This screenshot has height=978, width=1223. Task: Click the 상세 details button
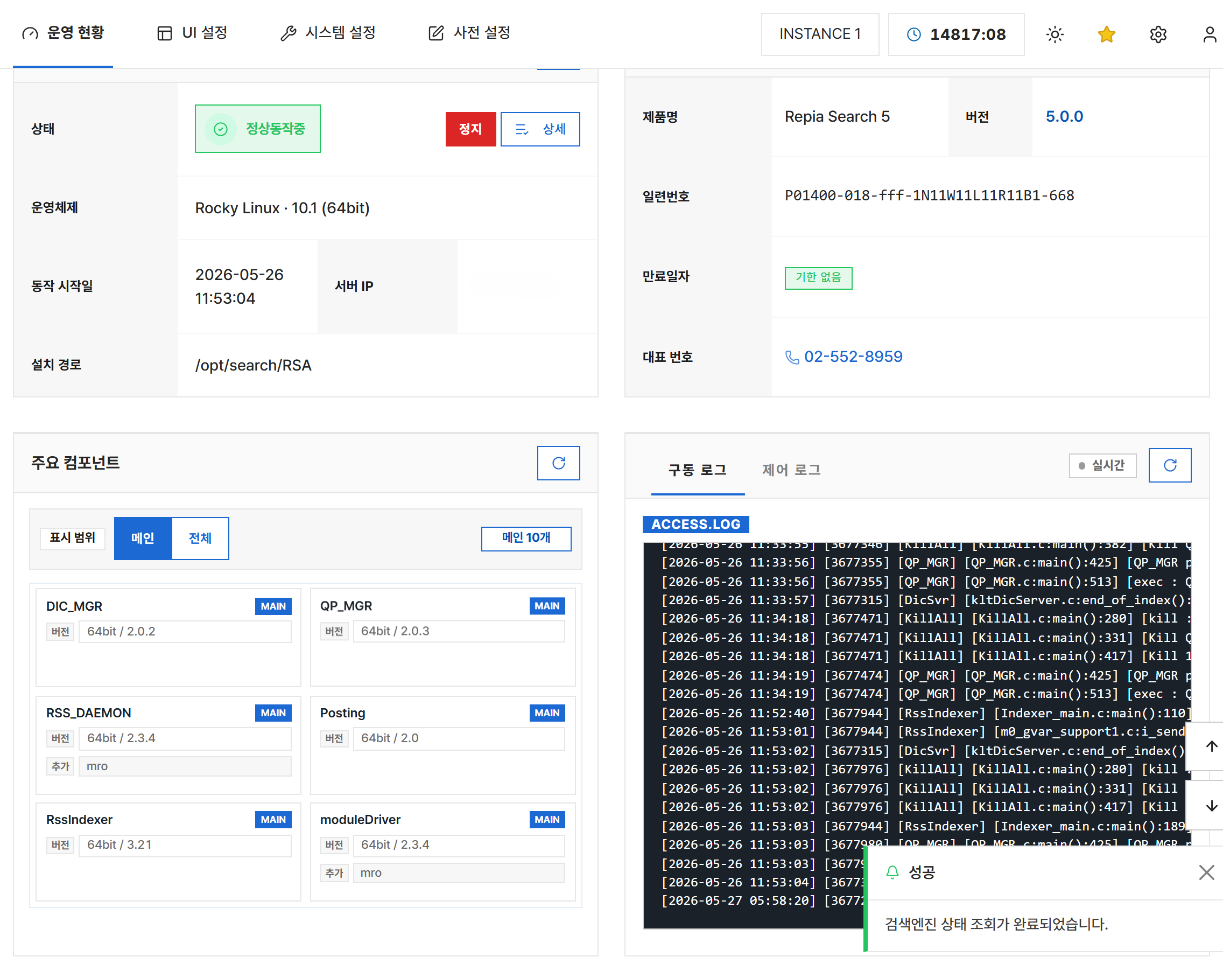[x=540, y=129]
